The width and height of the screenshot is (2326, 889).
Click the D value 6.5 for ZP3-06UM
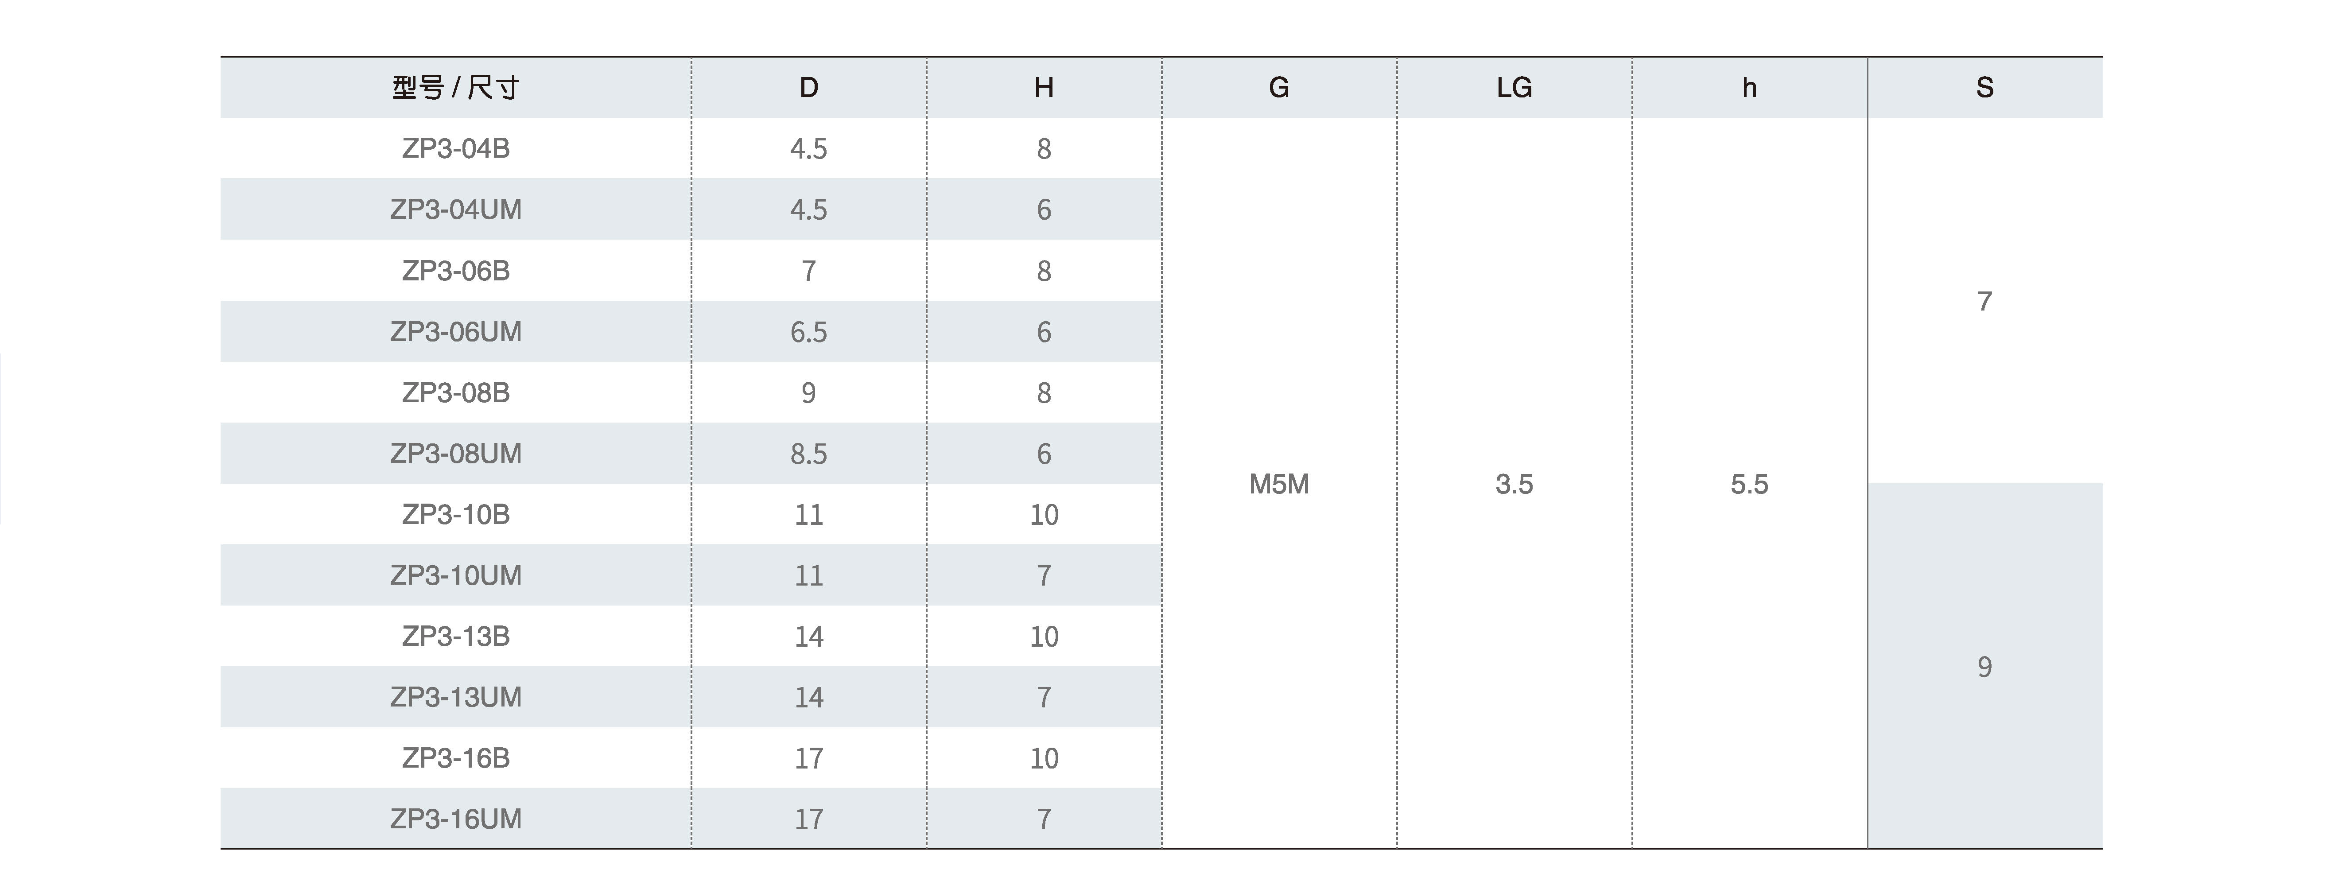pyautogui.click(x=808, y=332)
